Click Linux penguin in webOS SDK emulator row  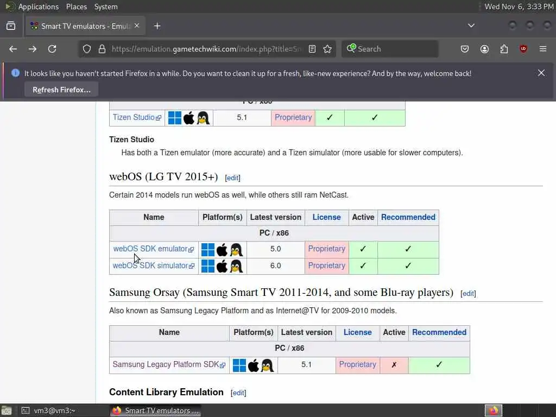pos(236,250)
